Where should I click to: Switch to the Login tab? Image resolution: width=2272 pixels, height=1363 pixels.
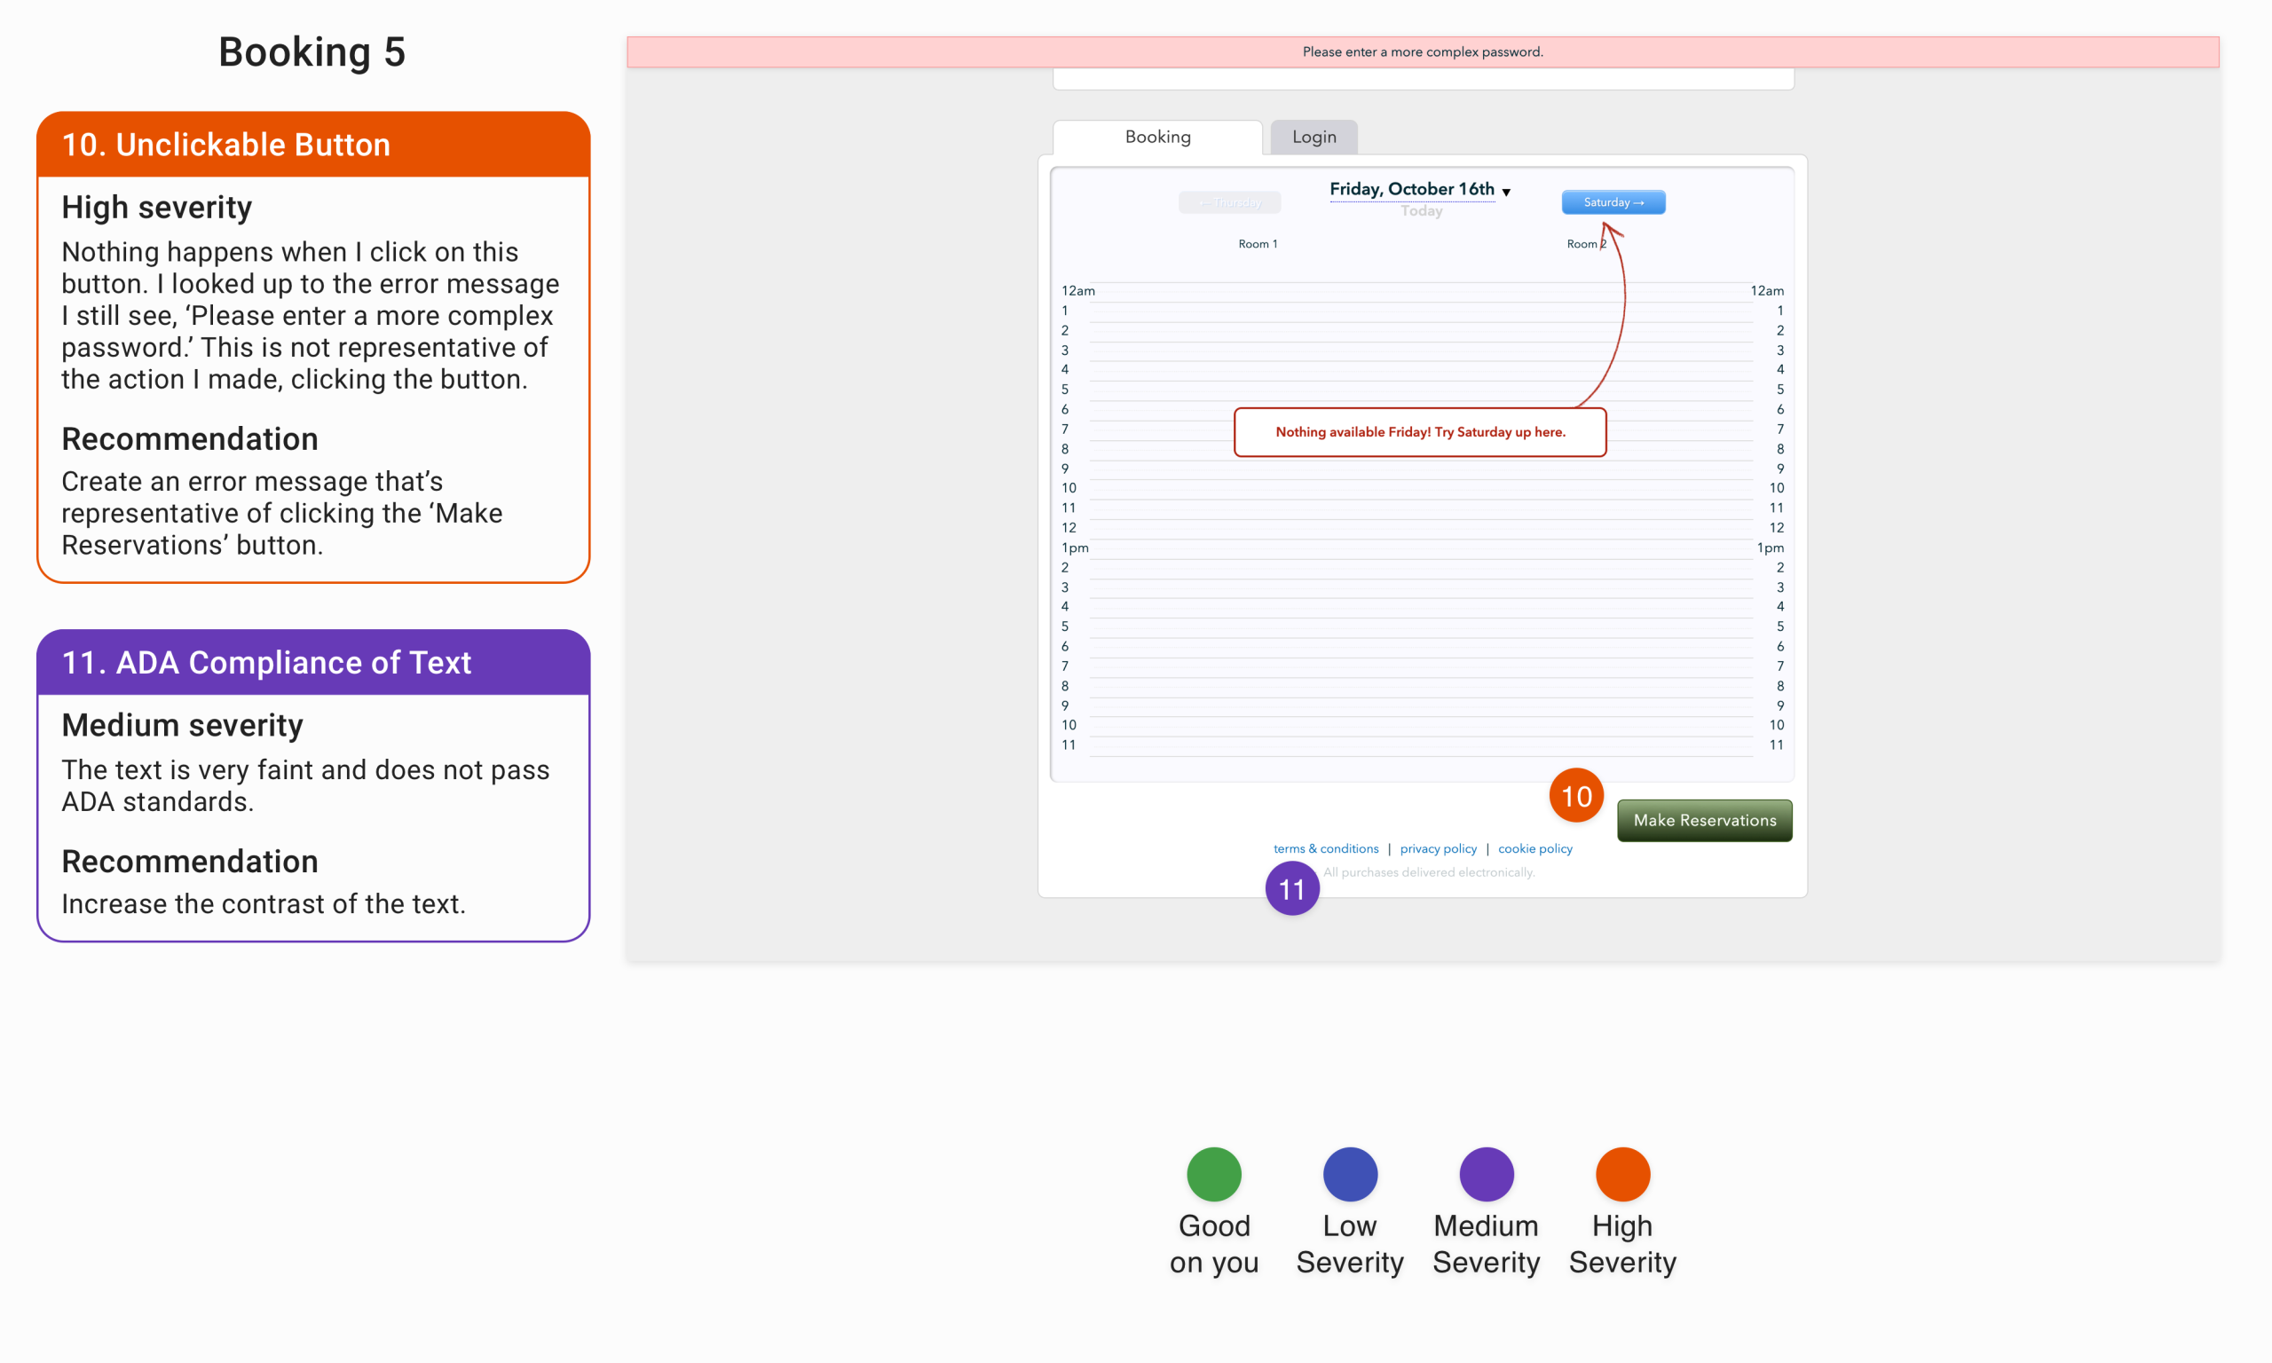pyautogui.click(x=1313, y=137)
